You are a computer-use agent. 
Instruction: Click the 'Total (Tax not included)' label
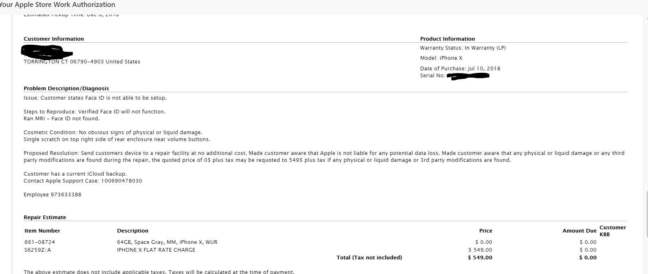tap(369, 258)
